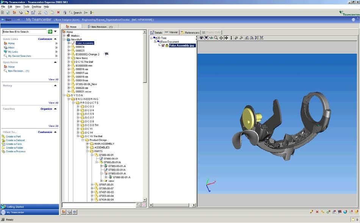Screen dimensions: 360x223
Task: Collapse the Newstuff folder node
Action: coord(64,39)
